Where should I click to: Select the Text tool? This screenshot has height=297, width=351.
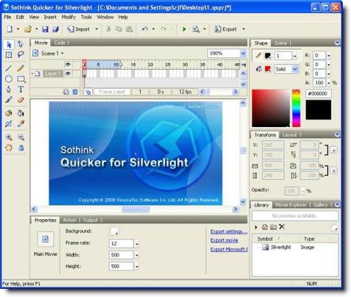point(20,89)
